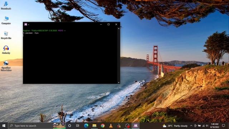Launch Microsoft Edge from taskbar

86,126
